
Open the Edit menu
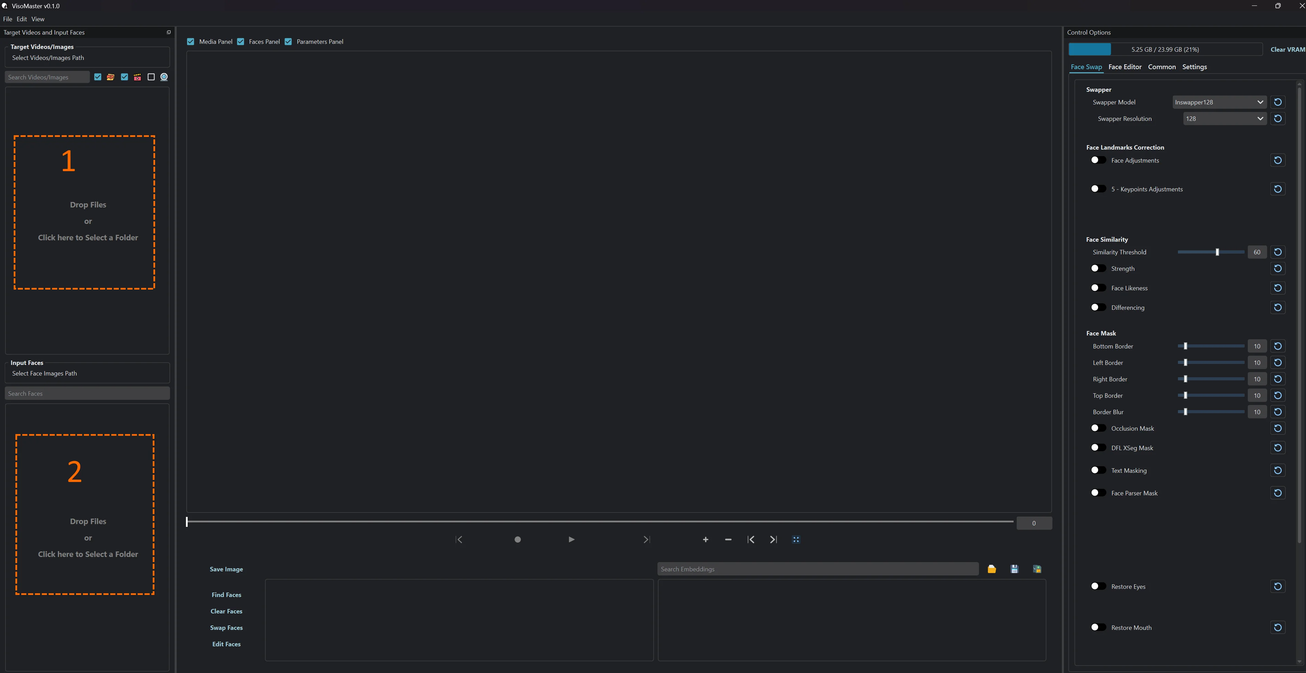coord(22,19)
